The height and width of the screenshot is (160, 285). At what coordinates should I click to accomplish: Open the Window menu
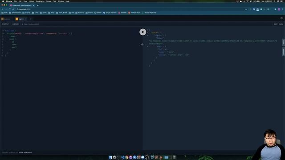[61, 1]
